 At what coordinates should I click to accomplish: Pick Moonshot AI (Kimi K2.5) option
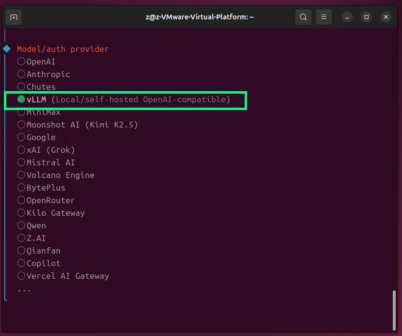(21, 125)
